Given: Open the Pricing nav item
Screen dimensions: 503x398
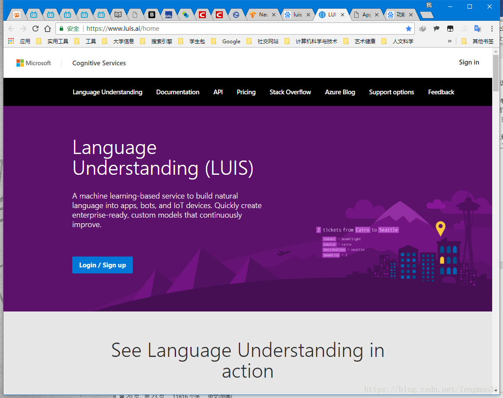Looking at the screenshot, I should pos(246,92).
